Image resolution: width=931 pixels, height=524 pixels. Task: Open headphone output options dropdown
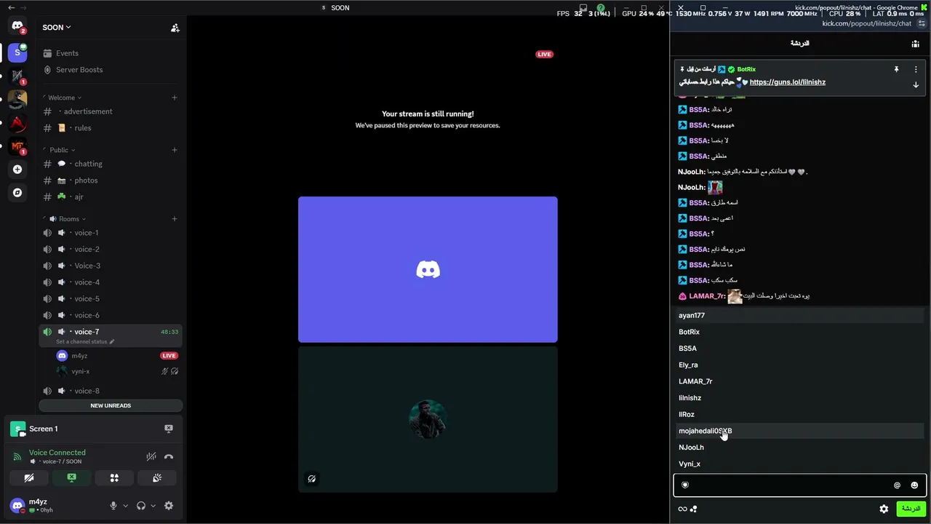pyautogui.click(x=153, y=506)
